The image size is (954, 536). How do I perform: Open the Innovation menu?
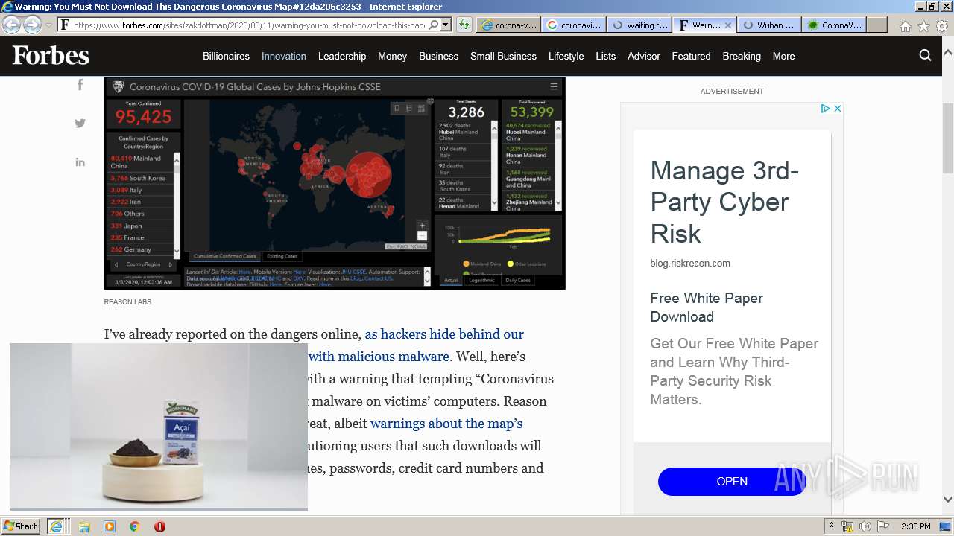[283, 56]
